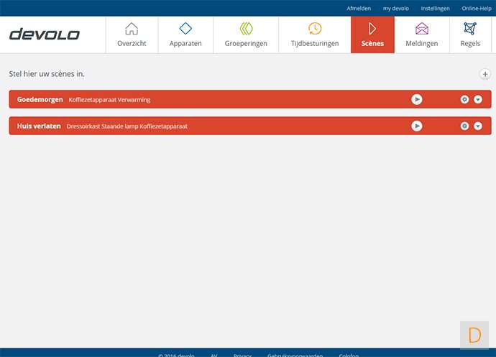Go to the Tijdbesturingen tab
Screen dimensions: 496x357
(x=315, y=34)
